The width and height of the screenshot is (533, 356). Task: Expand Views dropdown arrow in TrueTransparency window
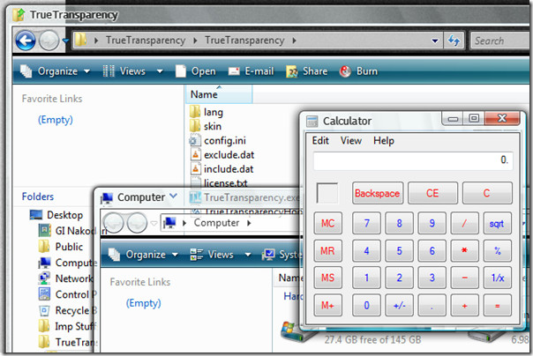point(160,71)
